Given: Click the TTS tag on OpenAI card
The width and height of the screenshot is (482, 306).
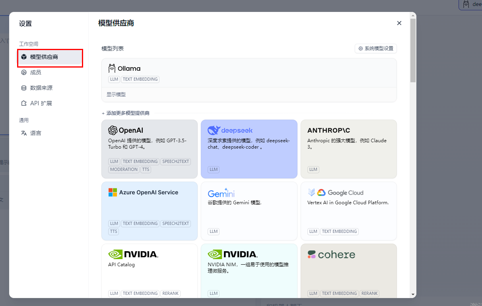Looking at the screenshot, I should (x=146, y=169).
